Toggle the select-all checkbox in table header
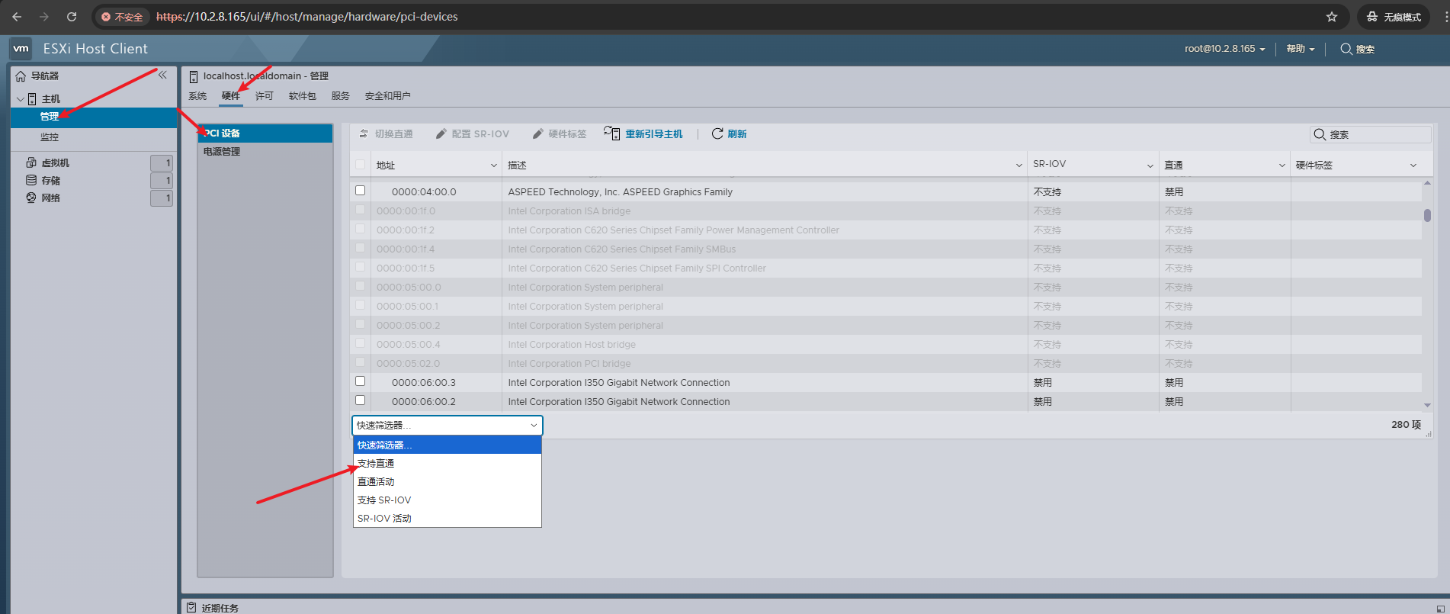Viewport: 1450px width, 614px height. 361,164
